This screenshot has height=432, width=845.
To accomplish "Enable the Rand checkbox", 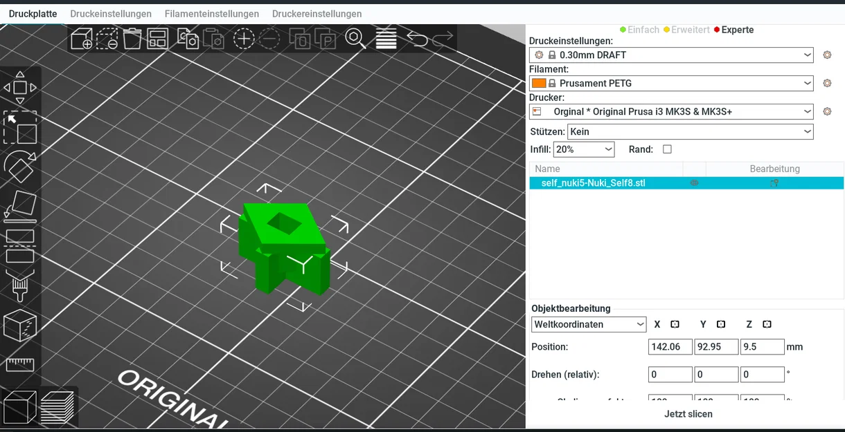I will pos(667,149).
